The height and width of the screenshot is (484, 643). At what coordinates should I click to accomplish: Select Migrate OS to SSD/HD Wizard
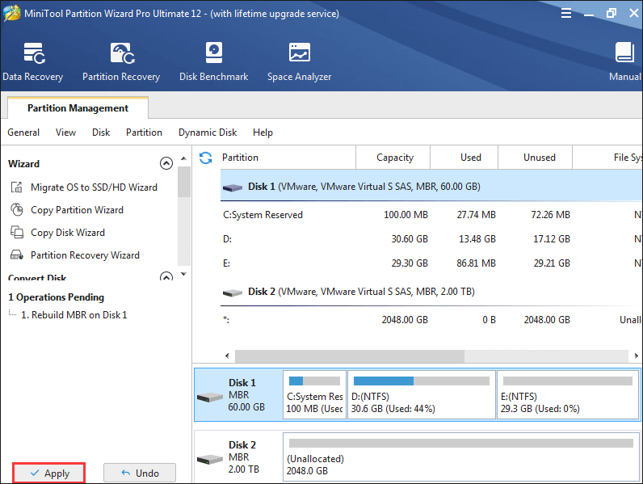(94, 187)
